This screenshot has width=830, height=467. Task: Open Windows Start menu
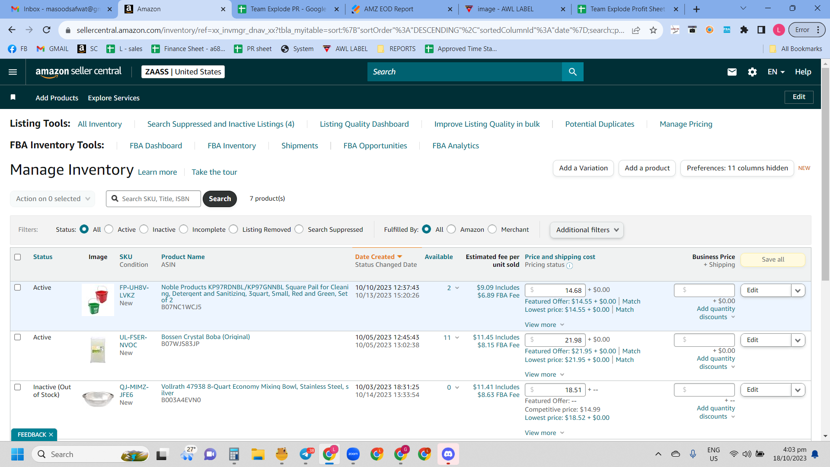click(x=17, y=454)
